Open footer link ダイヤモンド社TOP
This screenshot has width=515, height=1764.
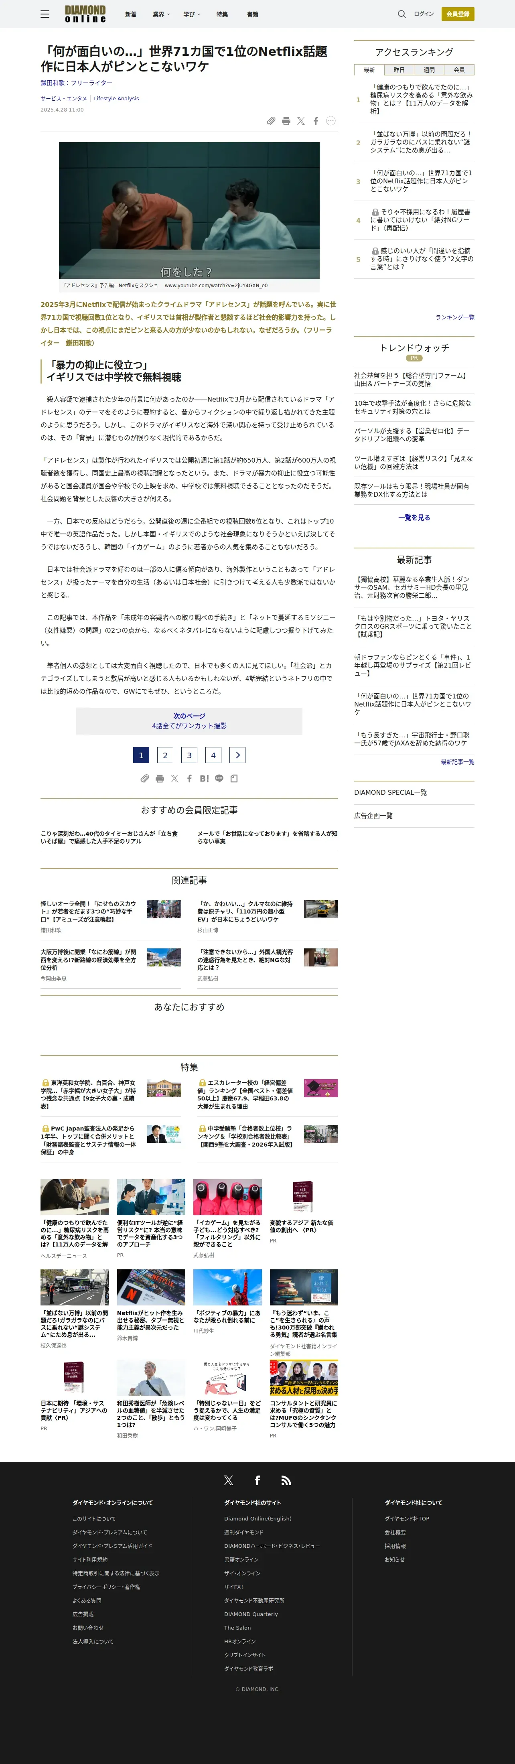(407, 1519)
